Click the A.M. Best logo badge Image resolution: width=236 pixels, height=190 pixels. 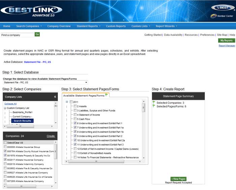pos(223,8)
